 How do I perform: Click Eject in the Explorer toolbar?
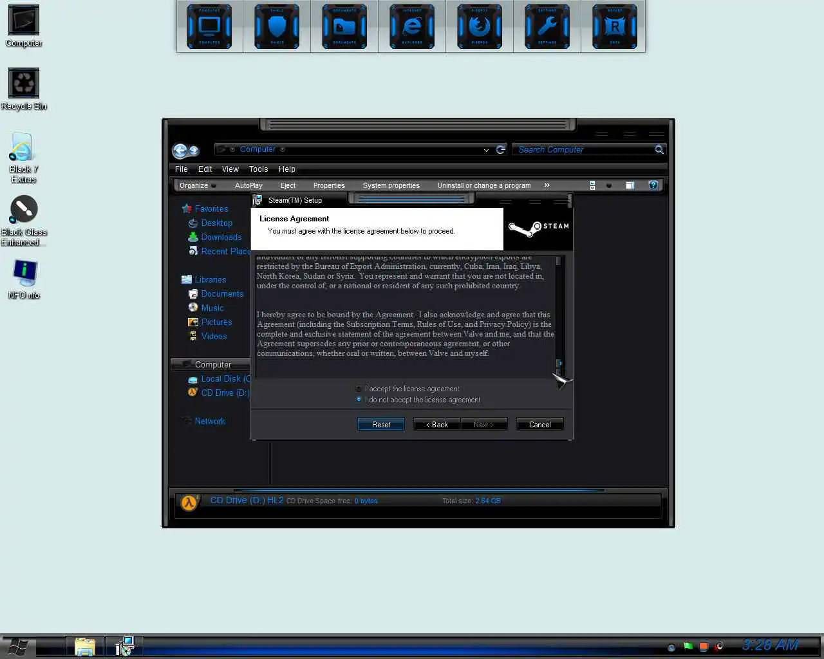(x=288, y=185)
